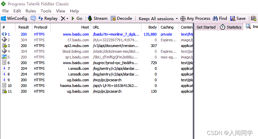Open the Edit menu
This screenshot has height=139, width=258.
click(17, 11)
